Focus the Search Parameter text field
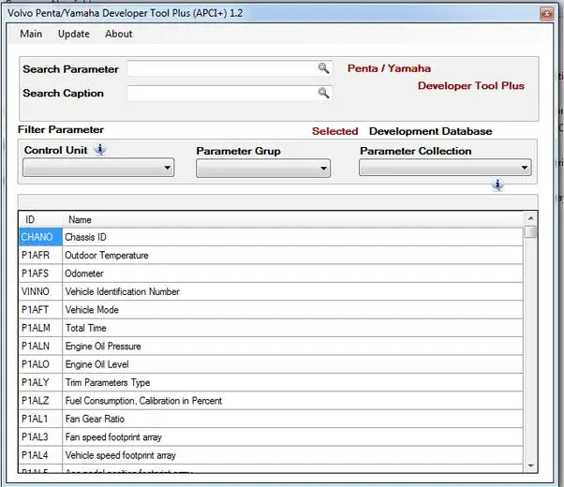Screen dimensions: 564x487 [230, 68]
